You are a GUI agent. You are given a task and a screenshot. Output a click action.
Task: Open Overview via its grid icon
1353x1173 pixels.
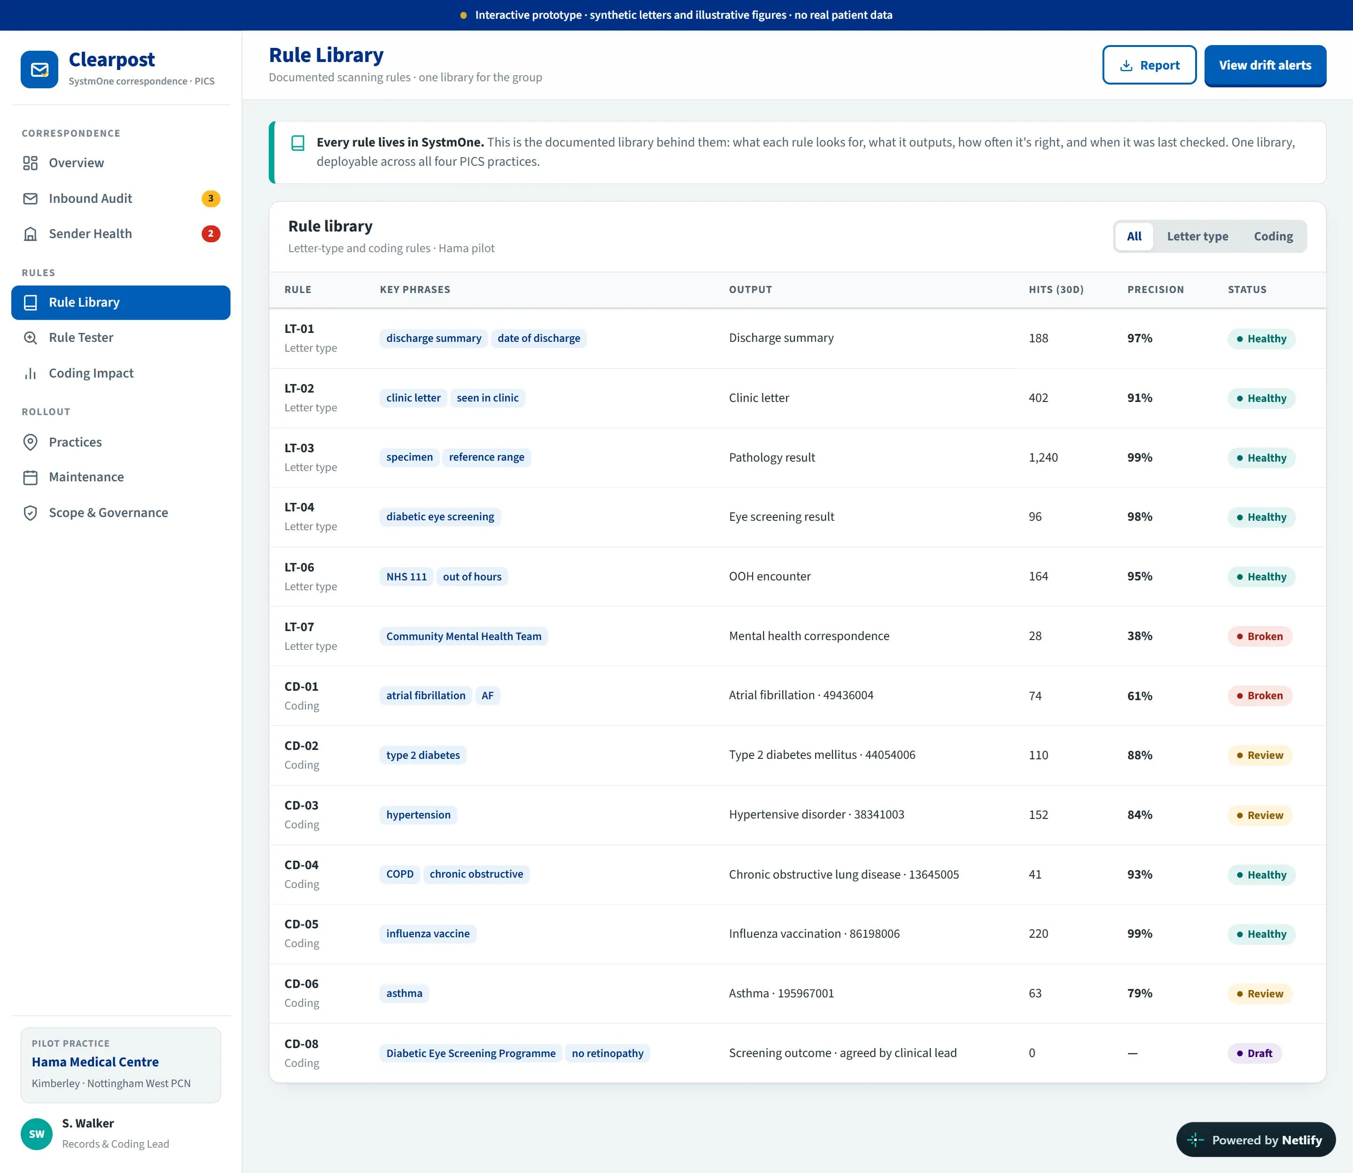click(30, 163)
